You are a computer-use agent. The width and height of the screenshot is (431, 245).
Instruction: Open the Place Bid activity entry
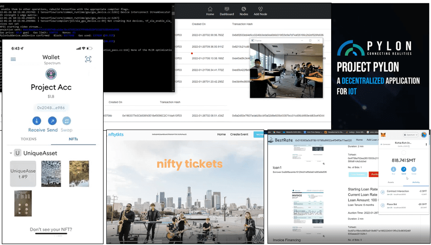pos(403,205)
